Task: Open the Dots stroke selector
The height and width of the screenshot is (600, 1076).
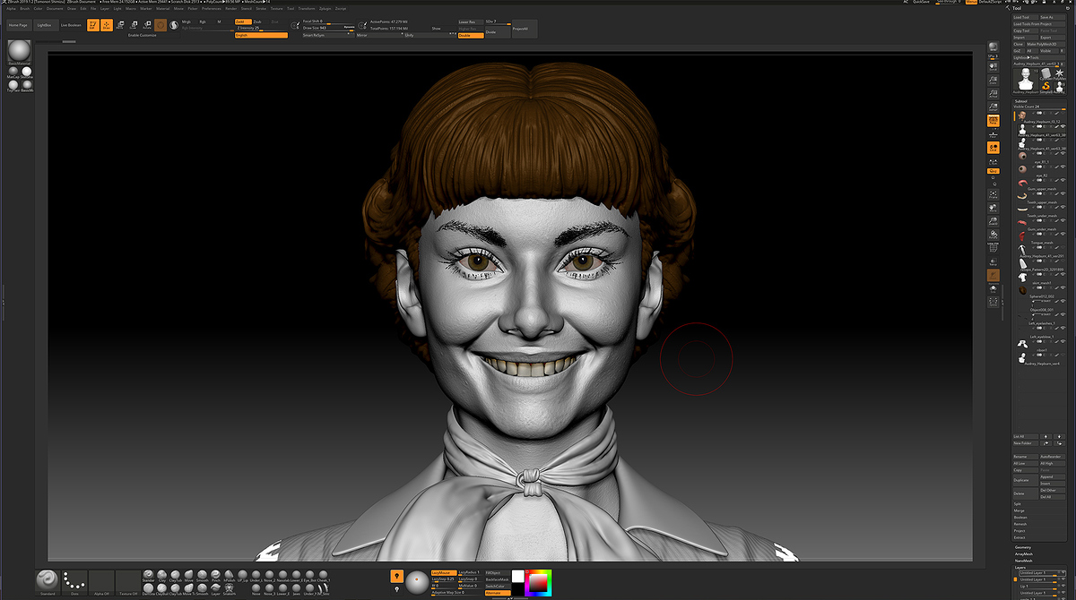Action: coord(74,581)
